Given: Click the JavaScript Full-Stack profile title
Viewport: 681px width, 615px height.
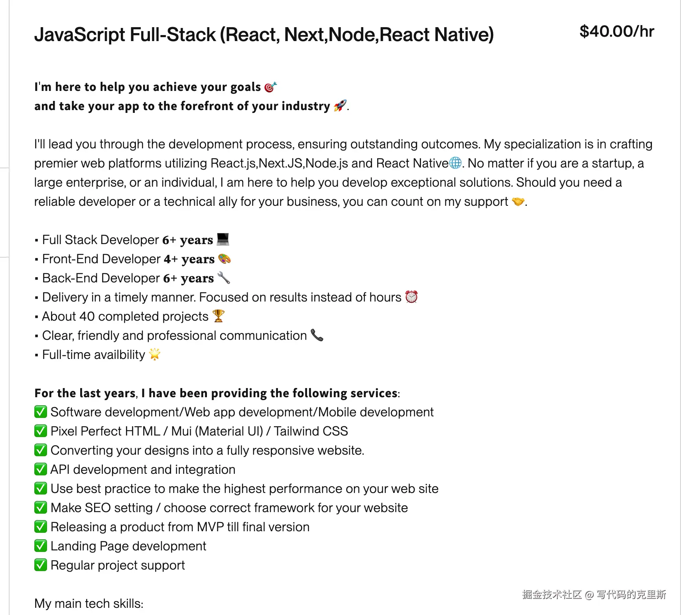Looking at the screenshot, I should pos(264,34).
